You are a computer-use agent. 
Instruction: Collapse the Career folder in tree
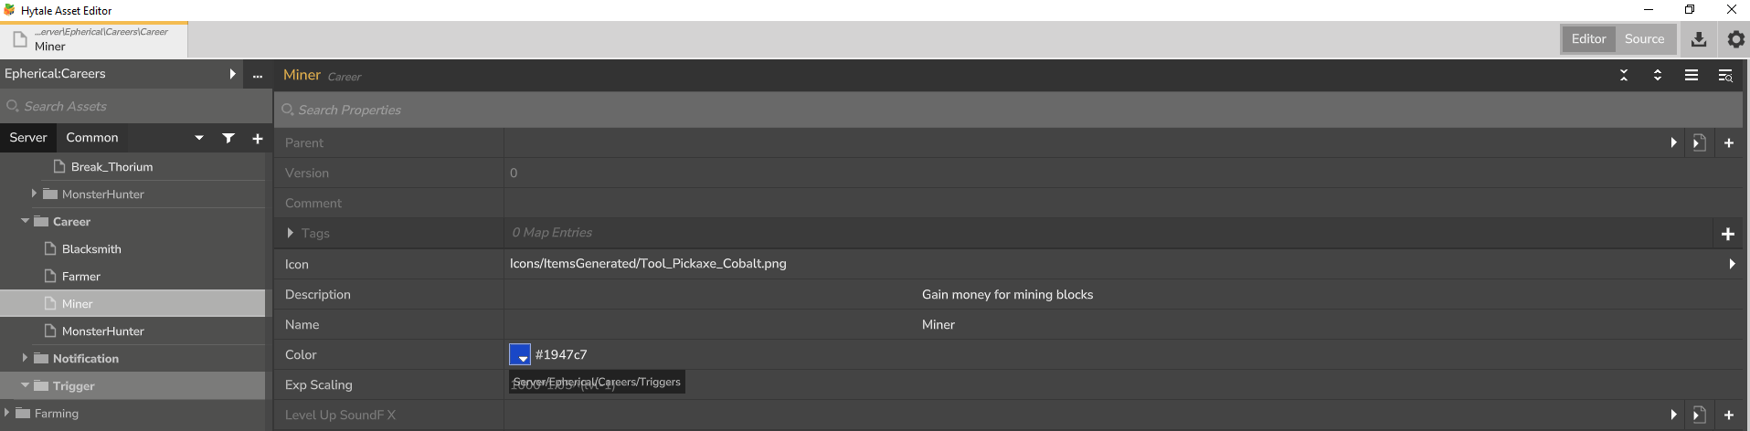(25, 221)
